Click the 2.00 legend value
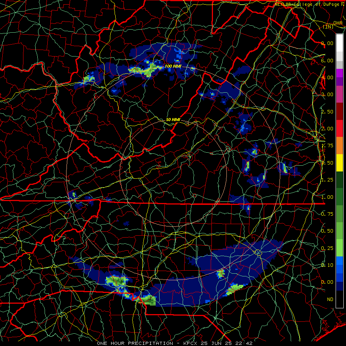 click(x=327, y=129)
